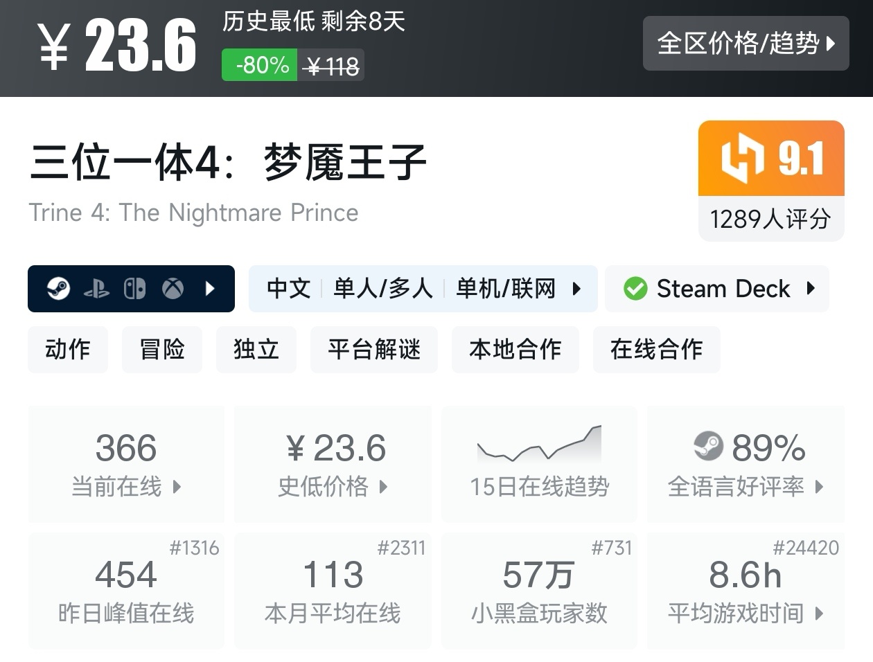The image size is (873, 662).
Task: Click the Steam logo beside 89% rating
Action: click(x=708, y=447)
